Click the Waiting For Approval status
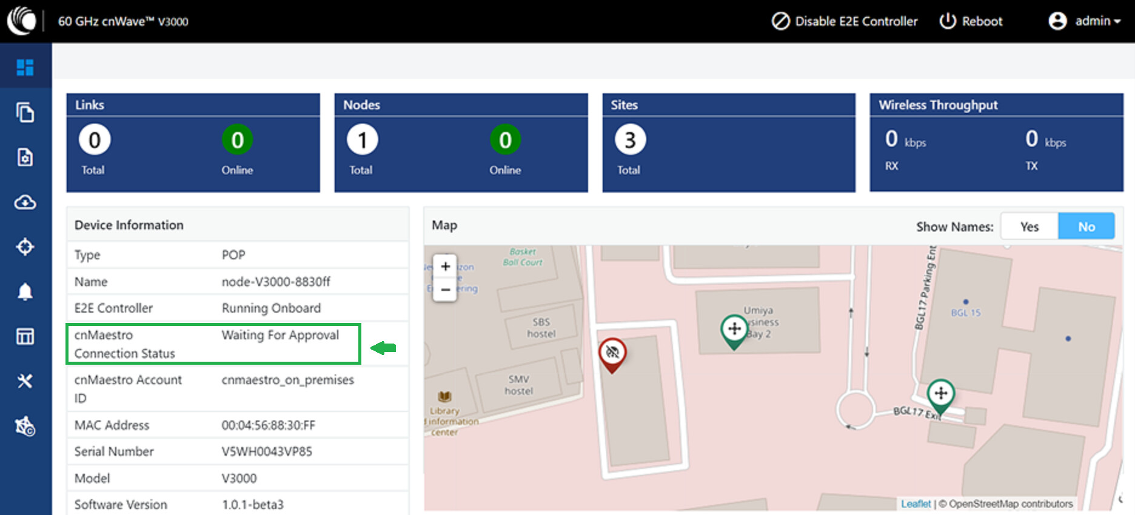Image resolution: width=1135 pixels, height=515 pixels. tap(280, 335)
